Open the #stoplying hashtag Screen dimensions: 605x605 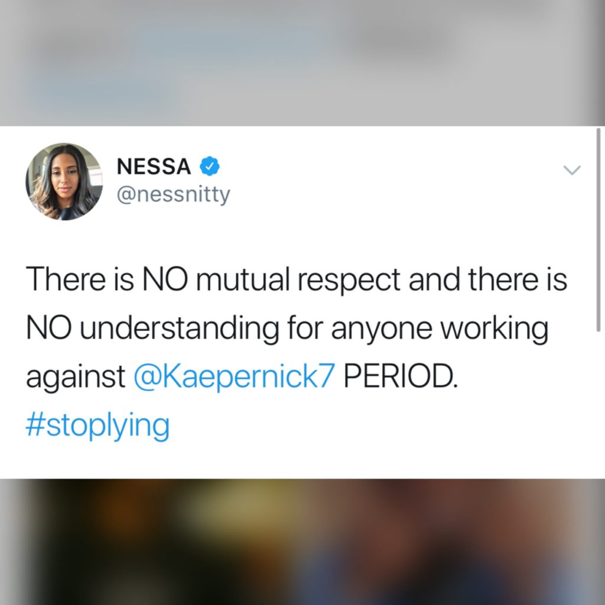97,424
